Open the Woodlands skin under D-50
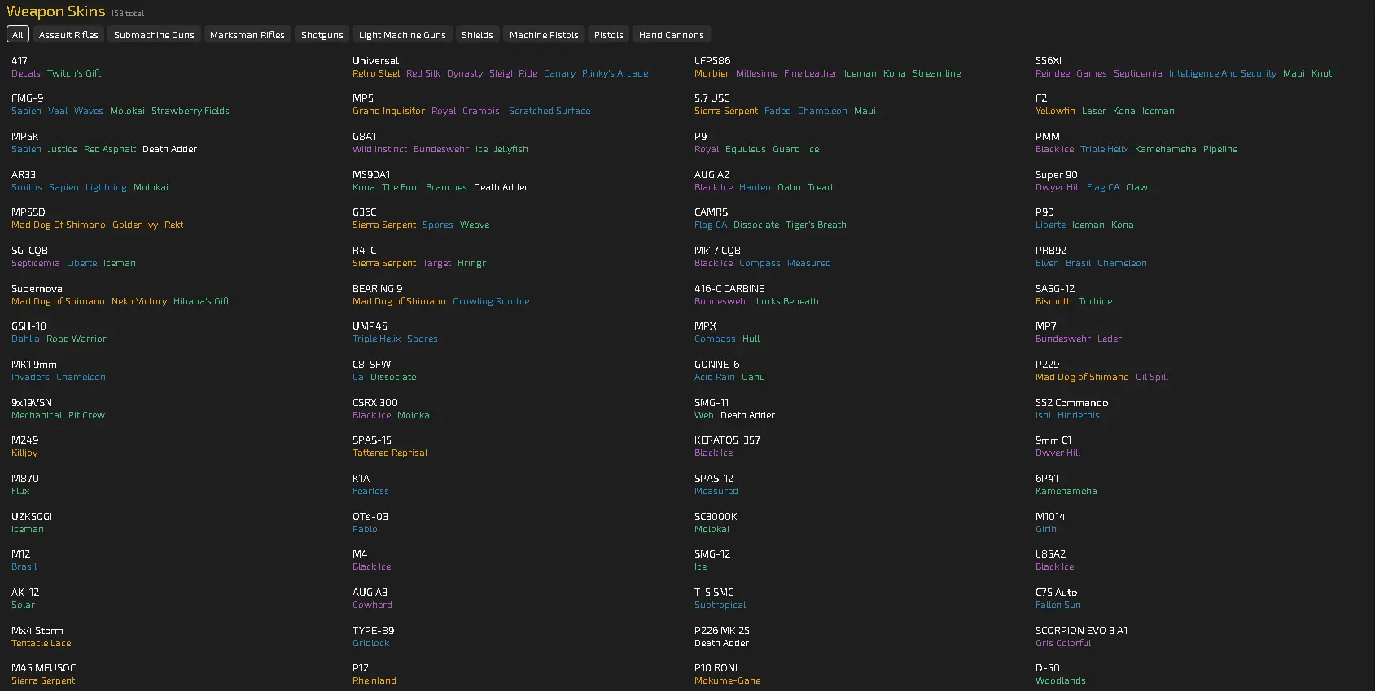The height and width of the screenshot is (691, 1375). coord(1060,680)
